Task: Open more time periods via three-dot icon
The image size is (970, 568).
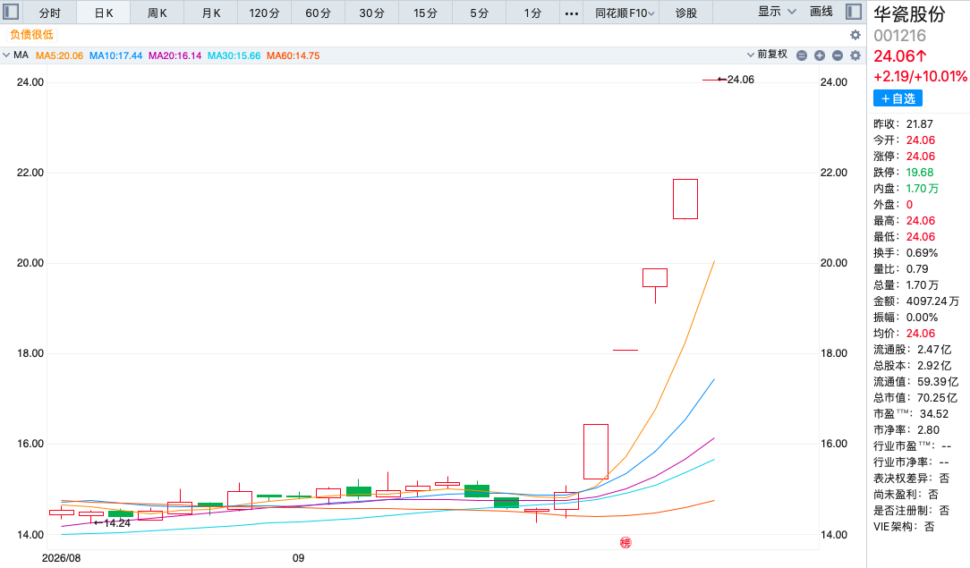Action: 572,13
